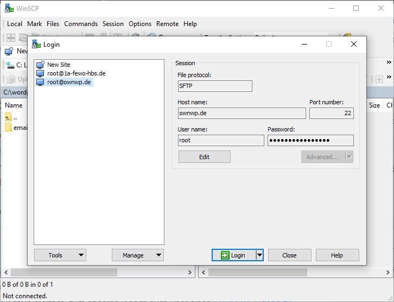Open the Manage dropdown menu

click(138, 255)
